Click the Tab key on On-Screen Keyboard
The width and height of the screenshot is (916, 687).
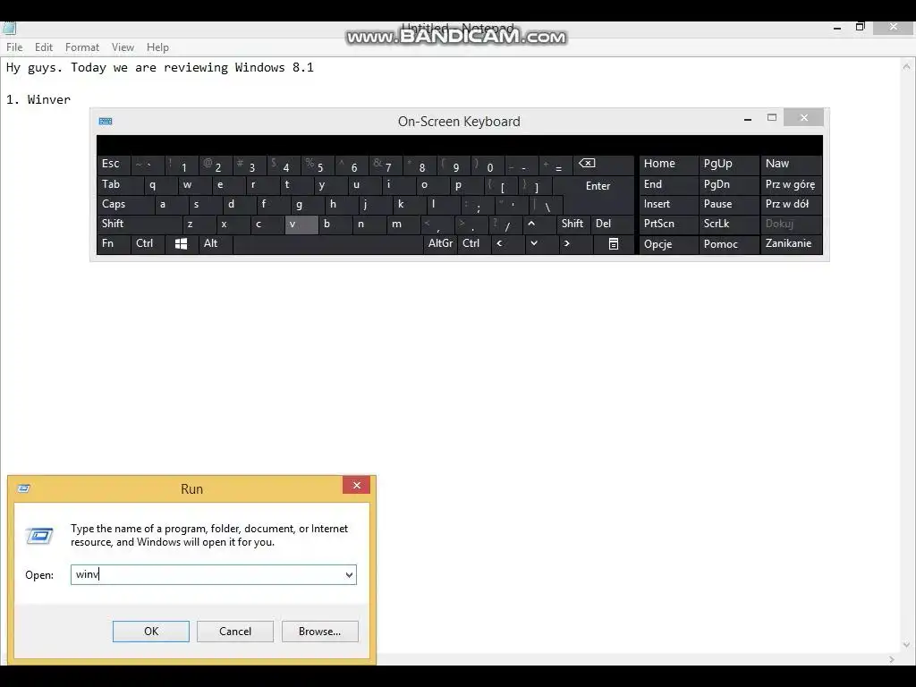click(x=120, y=185)
